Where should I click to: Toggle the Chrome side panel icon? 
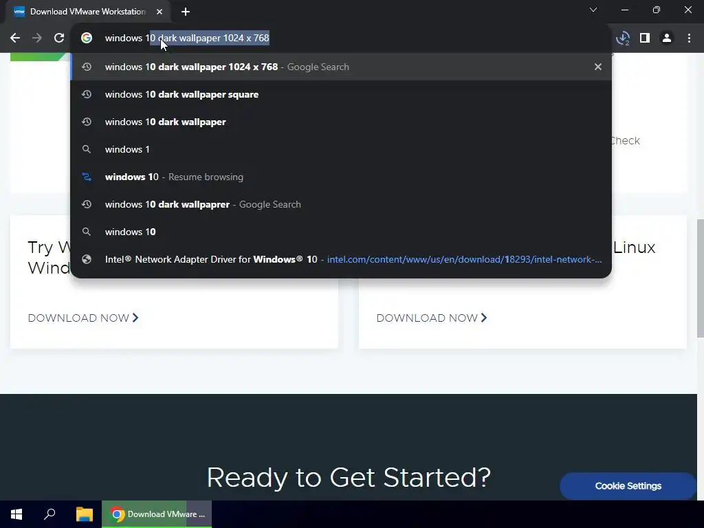(645, 38)
